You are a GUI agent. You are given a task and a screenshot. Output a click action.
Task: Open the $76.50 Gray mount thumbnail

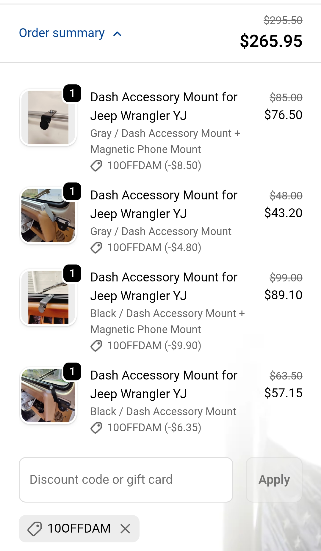pos(48,118)
